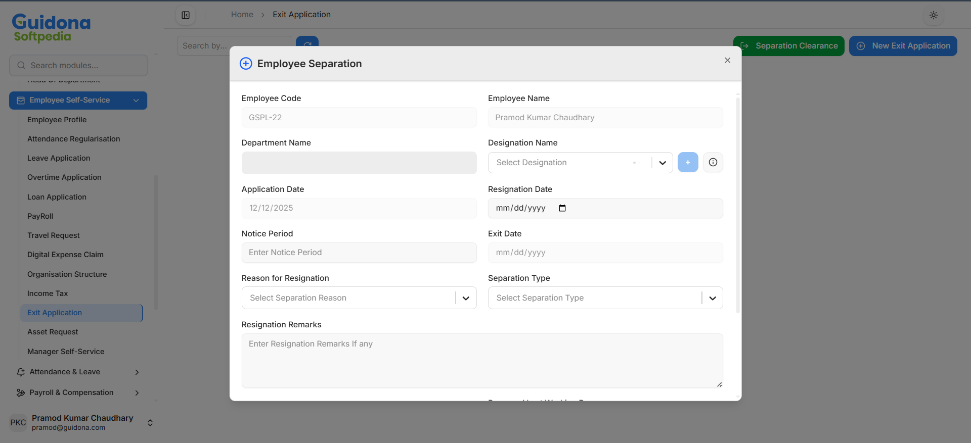Expand the Payroll & Compensation section
Screen dimensions: 971x443
click(137, 393)
